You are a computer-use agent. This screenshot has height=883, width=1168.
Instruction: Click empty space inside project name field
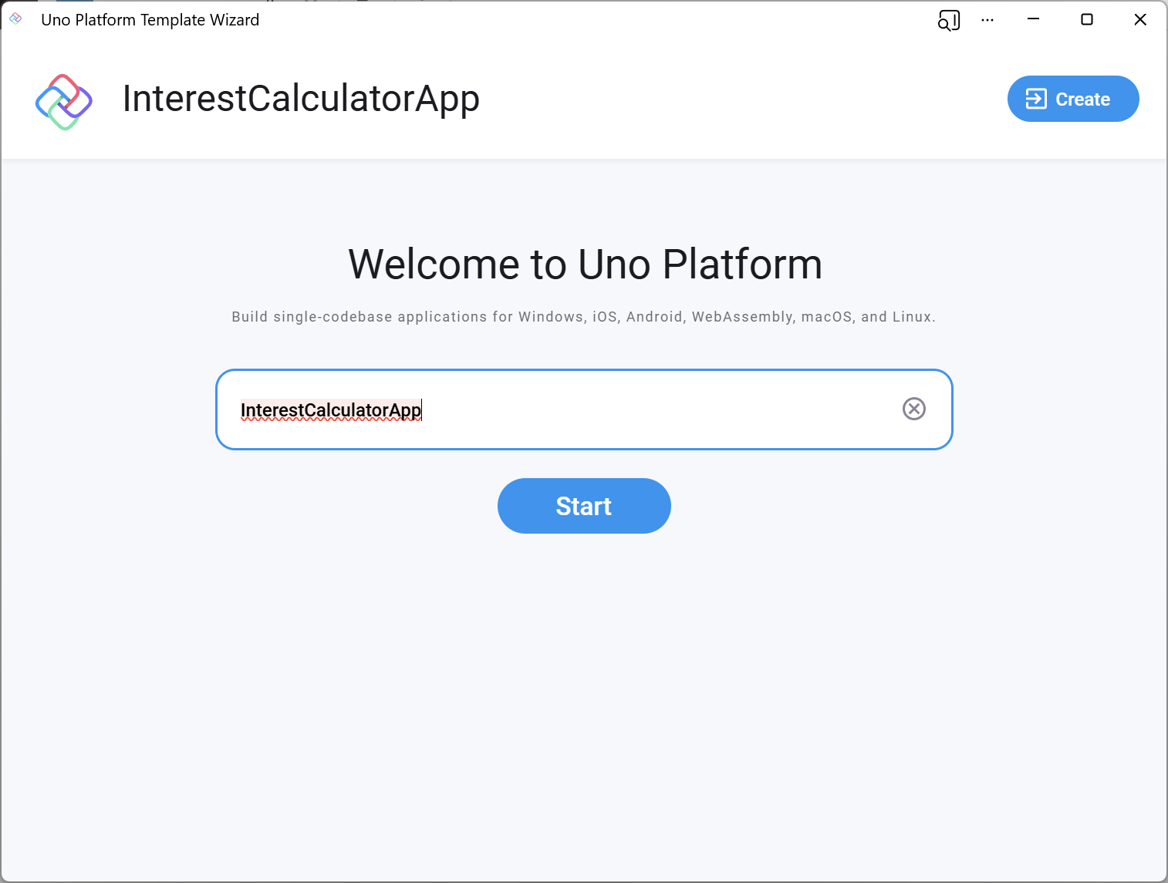point(656,409)
